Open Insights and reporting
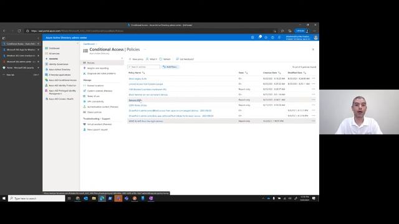 click(x=98, y=68)
